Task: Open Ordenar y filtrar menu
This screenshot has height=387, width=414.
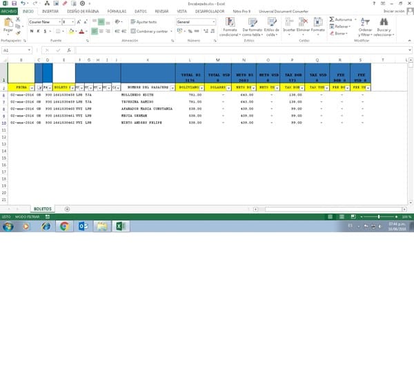Action: point(365,27)
